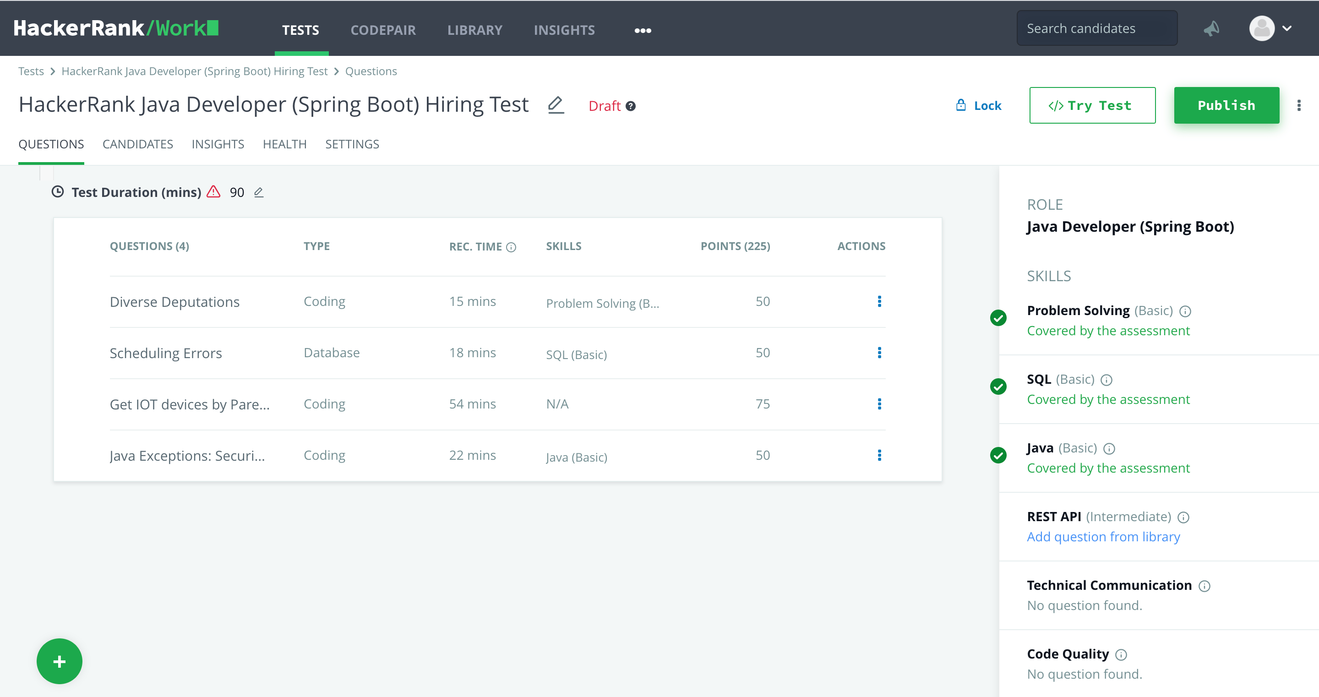Toggle the Lock test option
The width and height of the screenshot is (1319, 697).
click(979, 105)
